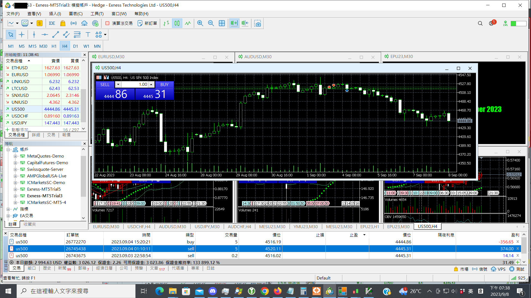Toggle Algo Trading button
531x298 pixels.
pos(119,23)
